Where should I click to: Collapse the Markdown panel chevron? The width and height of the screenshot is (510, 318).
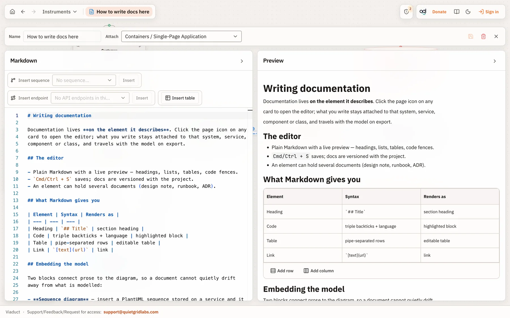[242, 61]
